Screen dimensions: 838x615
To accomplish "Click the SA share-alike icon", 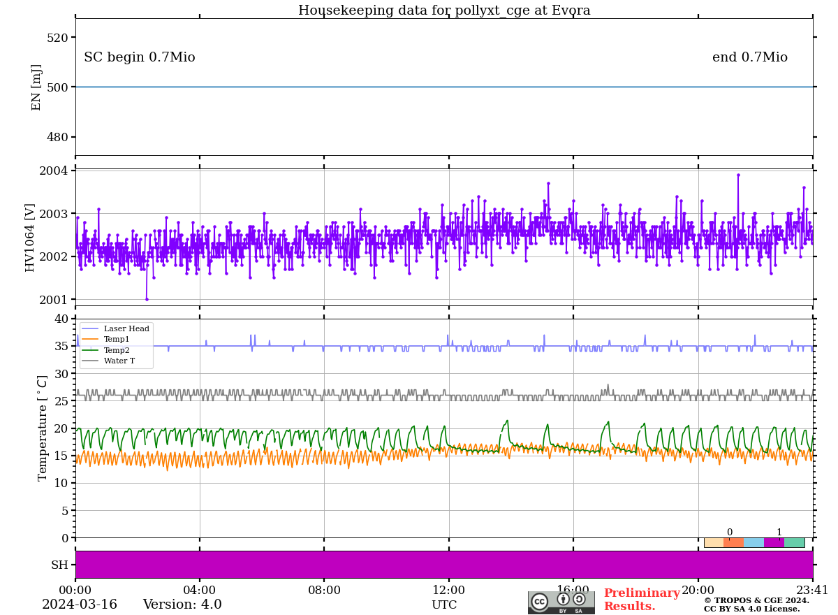I will click(x=579, y=600).
